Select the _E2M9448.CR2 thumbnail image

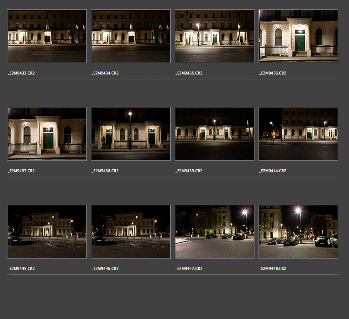click(x=298, y=232)
